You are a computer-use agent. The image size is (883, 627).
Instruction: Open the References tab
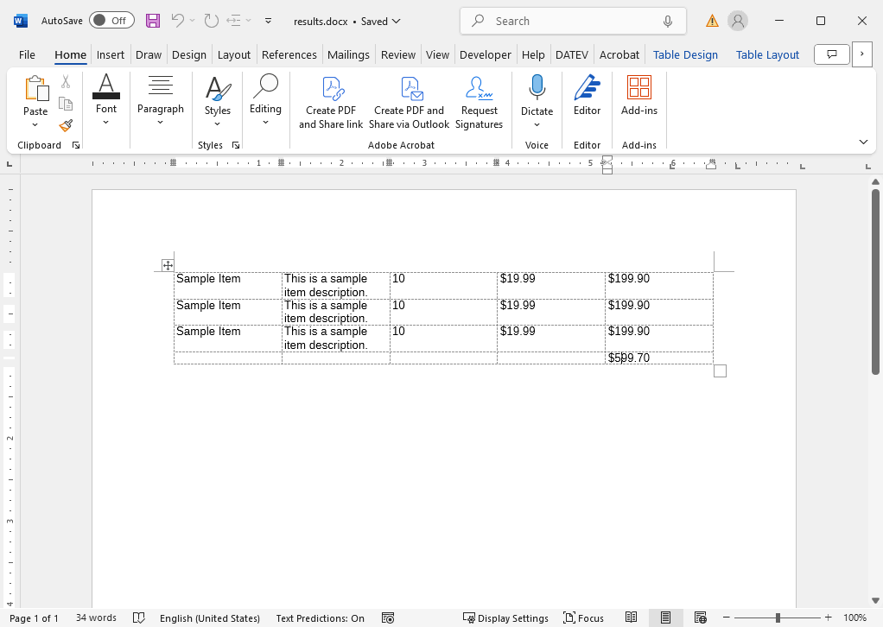click(x=289, y=54)
